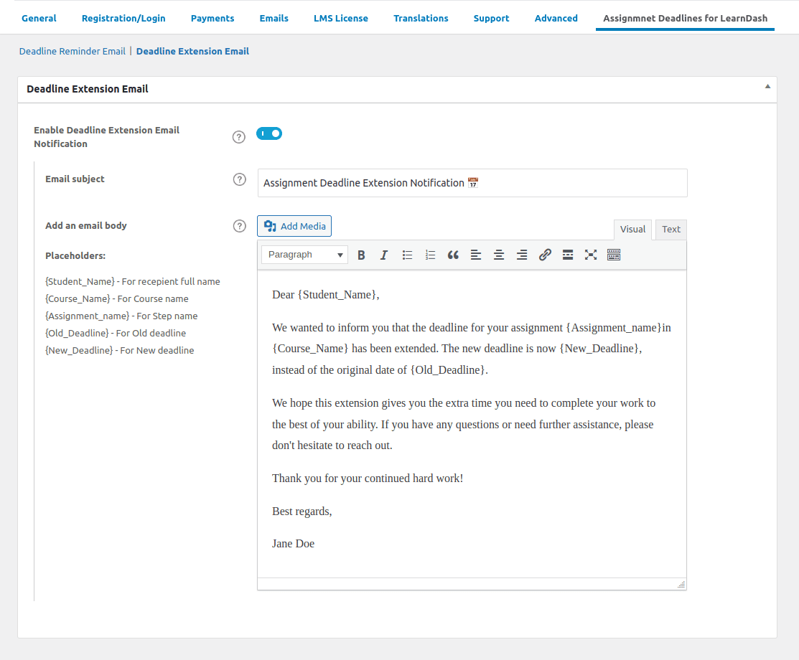This screenshot has height=660, width=799.
Task: Open the Deadline Reminder Email link
Action: pyautogui.click(x=72, y=51)
